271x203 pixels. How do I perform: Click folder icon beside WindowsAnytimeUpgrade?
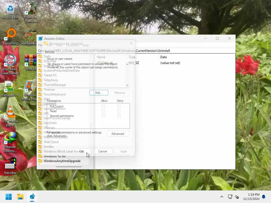pos(40,161)
